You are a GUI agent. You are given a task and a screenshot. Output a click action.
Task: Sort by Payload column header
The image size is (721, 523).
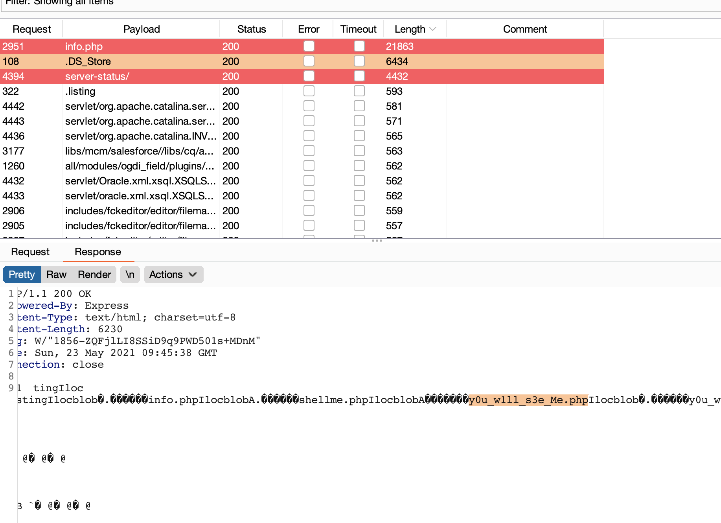pyautogui.click(x=142, y=29)
